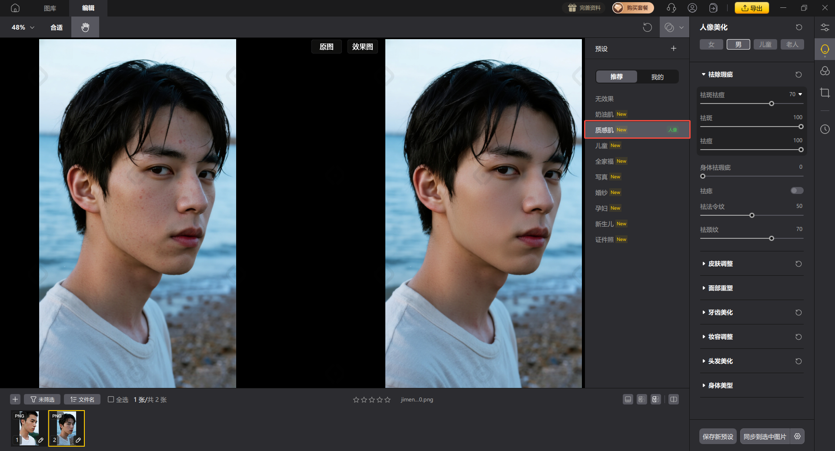Click the add preset plus icon
Screen dimensions: 835x451
coord(673,49)
